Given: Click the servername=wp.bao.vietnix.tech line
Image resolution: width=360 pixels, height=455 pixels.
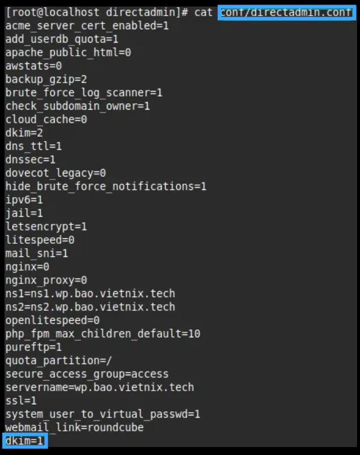Looking at the screenshot, I should (99, 387).
